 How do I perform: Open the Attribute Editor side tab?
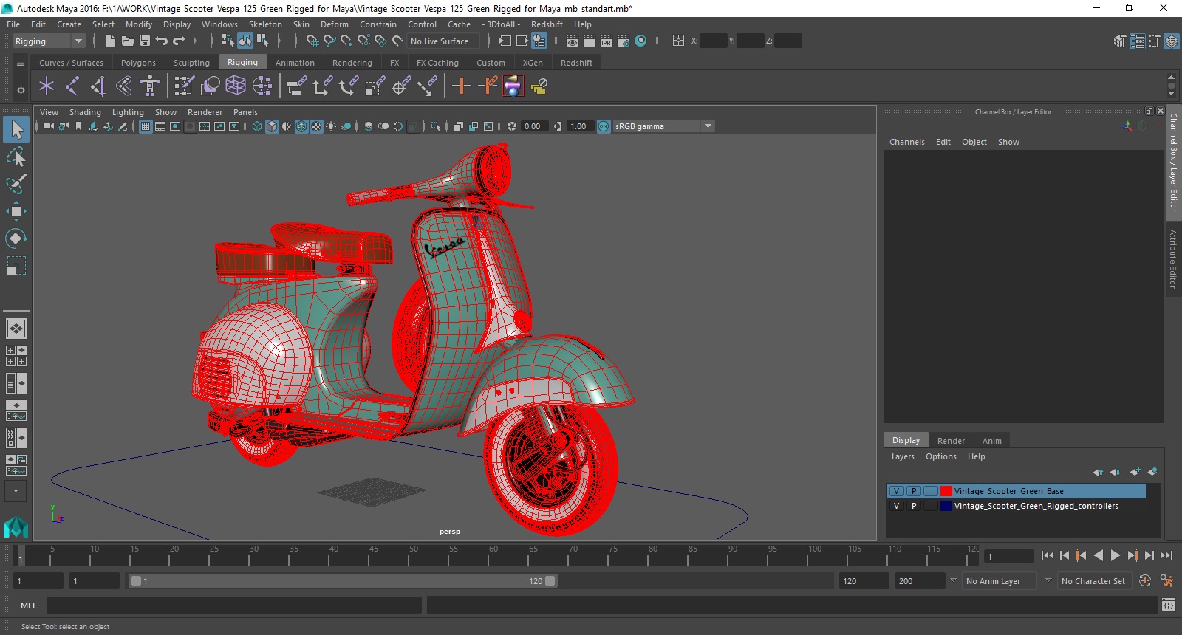click(1173, 258)
